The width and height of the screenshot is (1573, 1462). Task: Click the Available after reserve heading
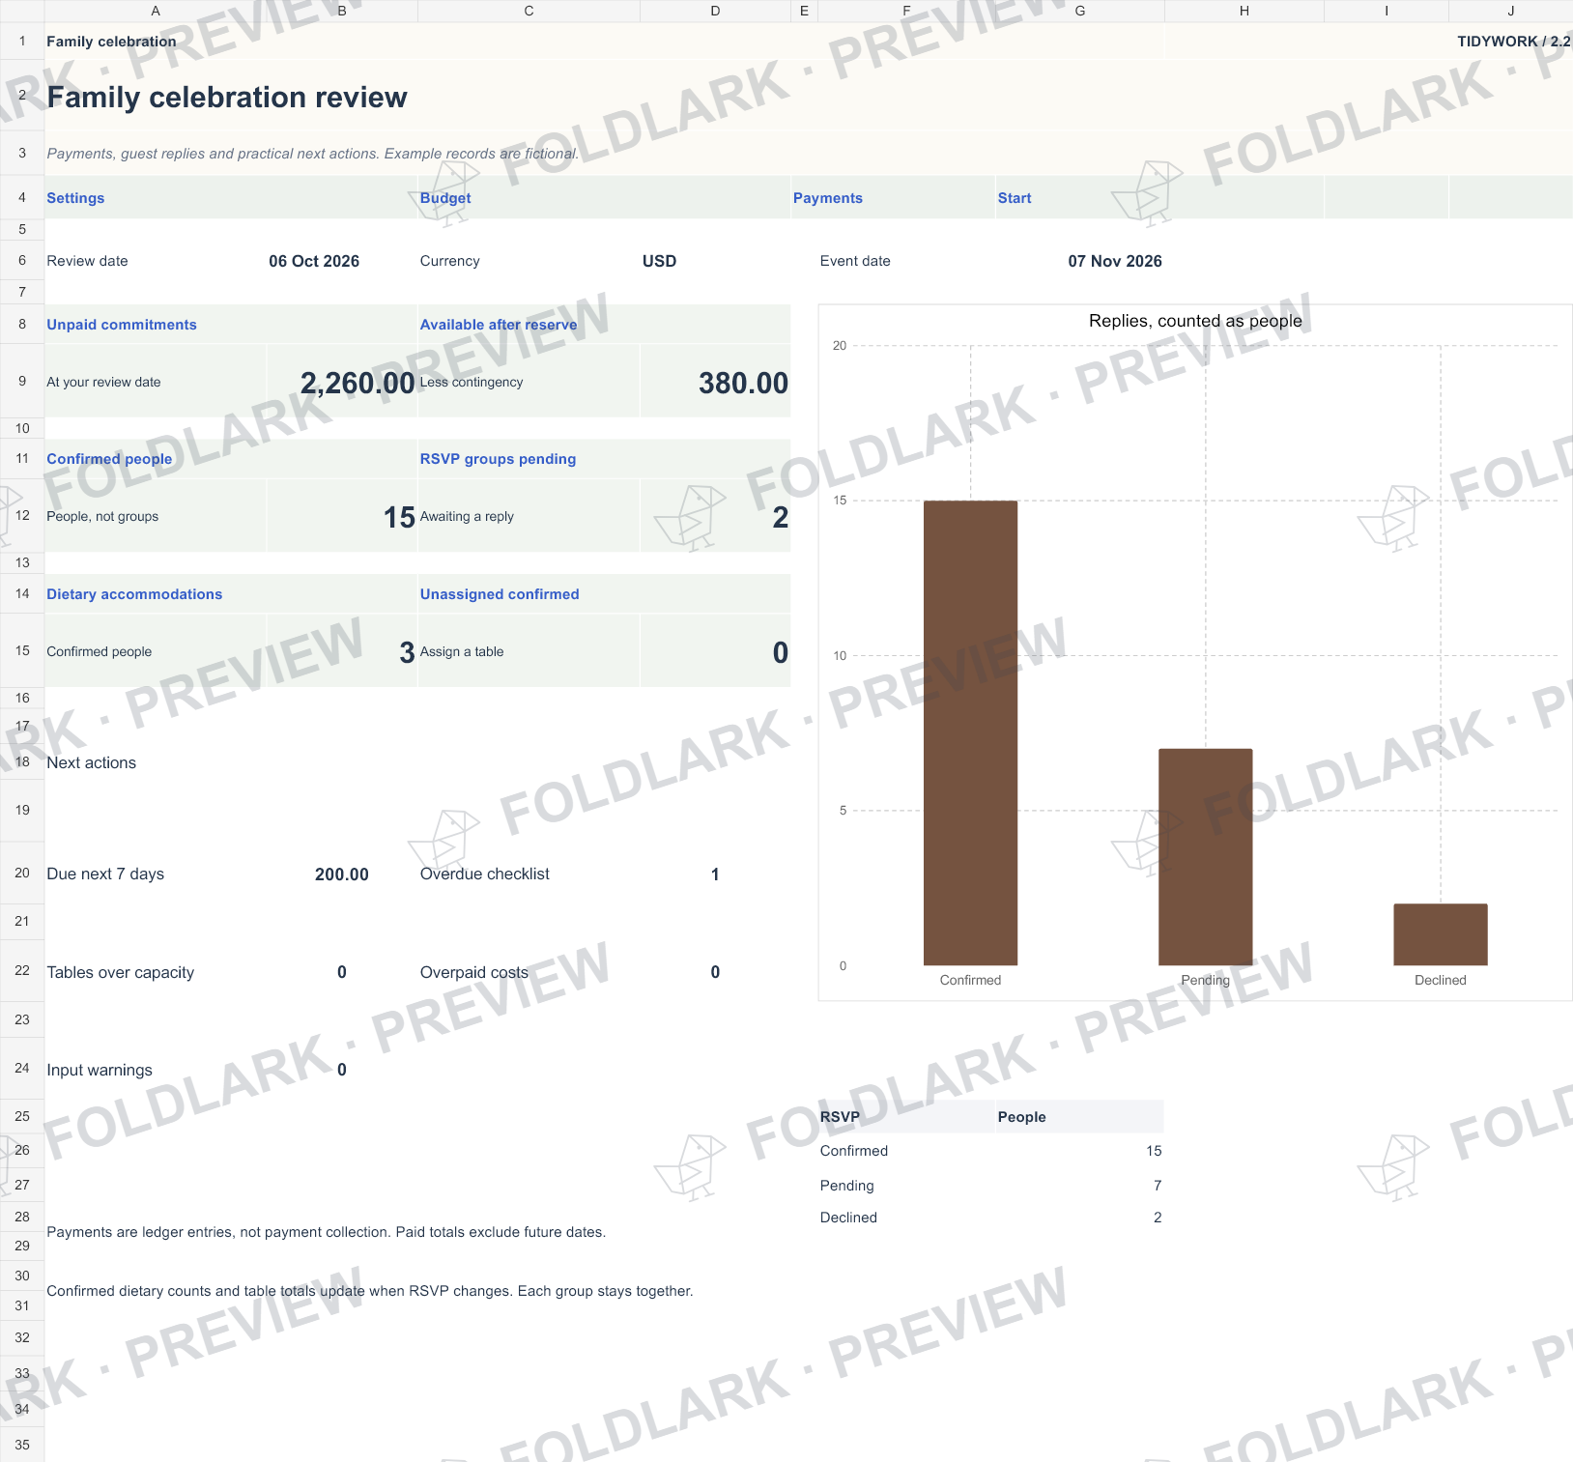[x=499, y=325]
